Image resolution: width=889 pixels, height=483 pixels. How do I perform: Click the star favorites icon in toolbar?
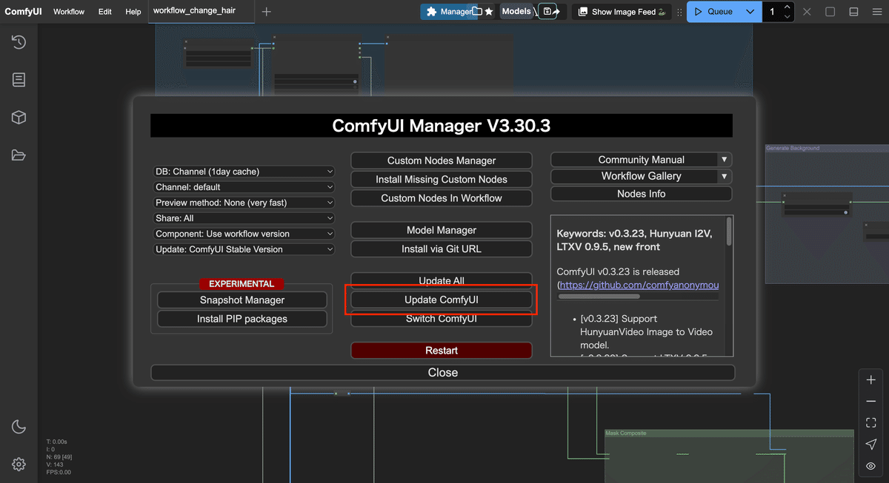tap(489, 12)
